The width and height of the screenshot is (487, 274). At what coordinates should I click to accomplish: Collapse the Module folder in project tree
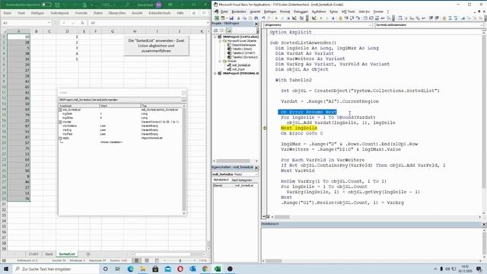(220, 61)
